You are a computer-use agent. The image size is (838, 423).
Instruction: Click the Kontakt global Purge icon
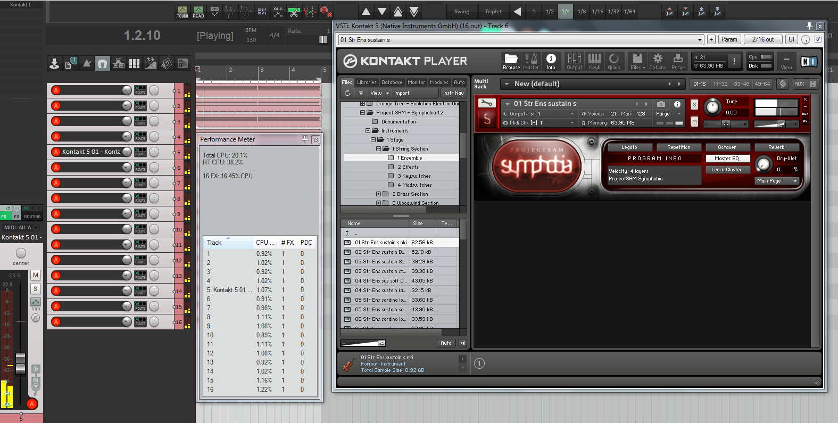point(678,61)
